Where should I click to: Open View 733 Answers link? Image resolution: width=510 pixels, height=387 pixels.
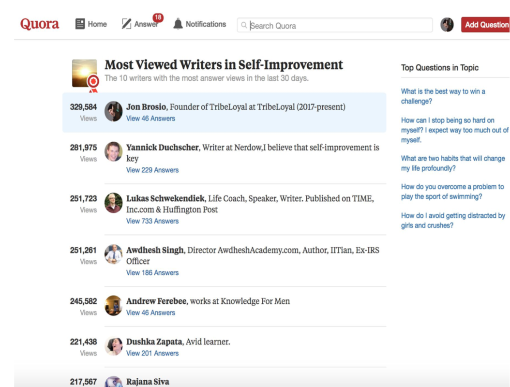[152, 221]
